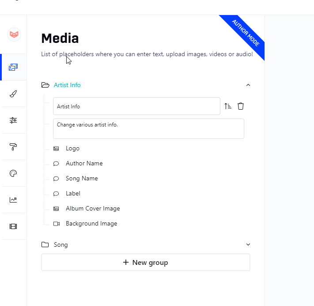Open the chart analytics sidebar icon
The width and height of the screenshot is (314, 306).
coord(13,200)
